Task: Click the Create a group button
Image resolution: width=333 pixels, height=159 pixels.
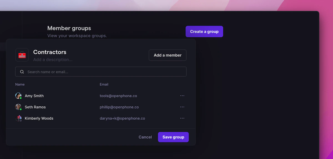Action: click(204, 32)
